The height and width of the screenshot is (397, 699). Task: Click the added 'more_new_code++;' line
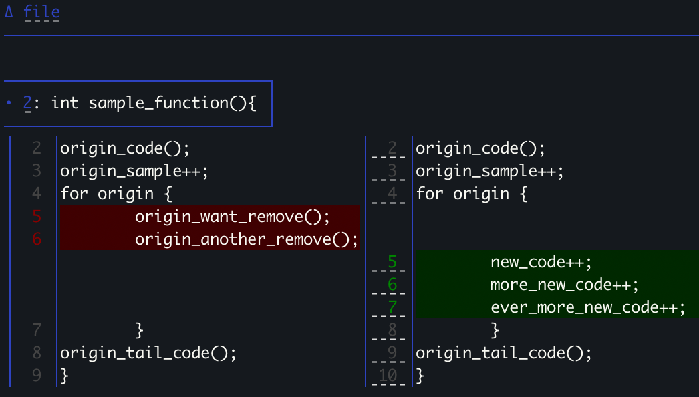pos(565,285)
